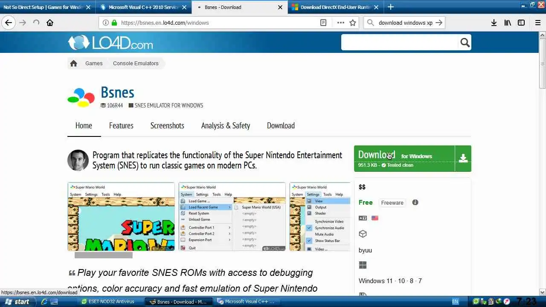Click the Bsnes title heading
The height and width of the screenshot is (307, 546).
coord(117,92)
